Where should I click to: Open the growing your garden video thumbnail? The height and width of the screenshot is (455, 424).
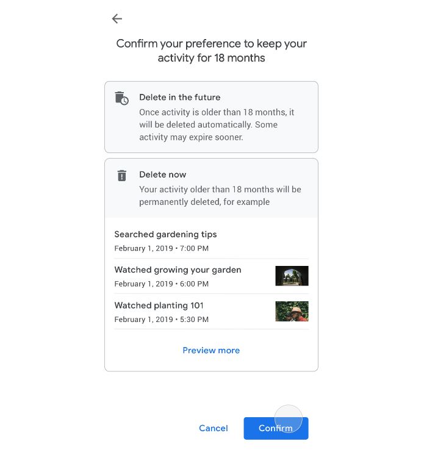click(x=292, y=276)
